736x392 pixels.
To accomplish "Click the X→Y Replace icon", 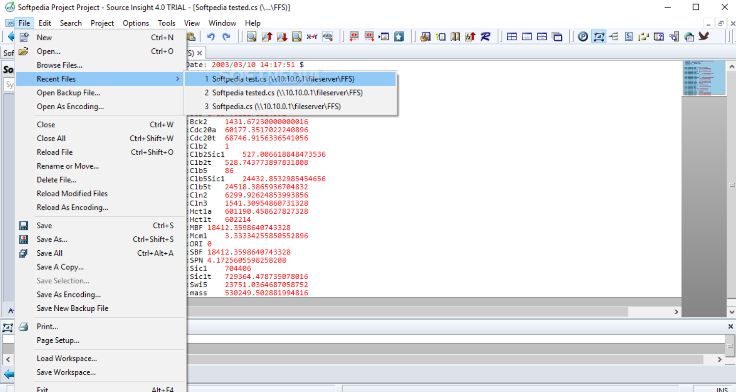I will [x=312, y=37].
